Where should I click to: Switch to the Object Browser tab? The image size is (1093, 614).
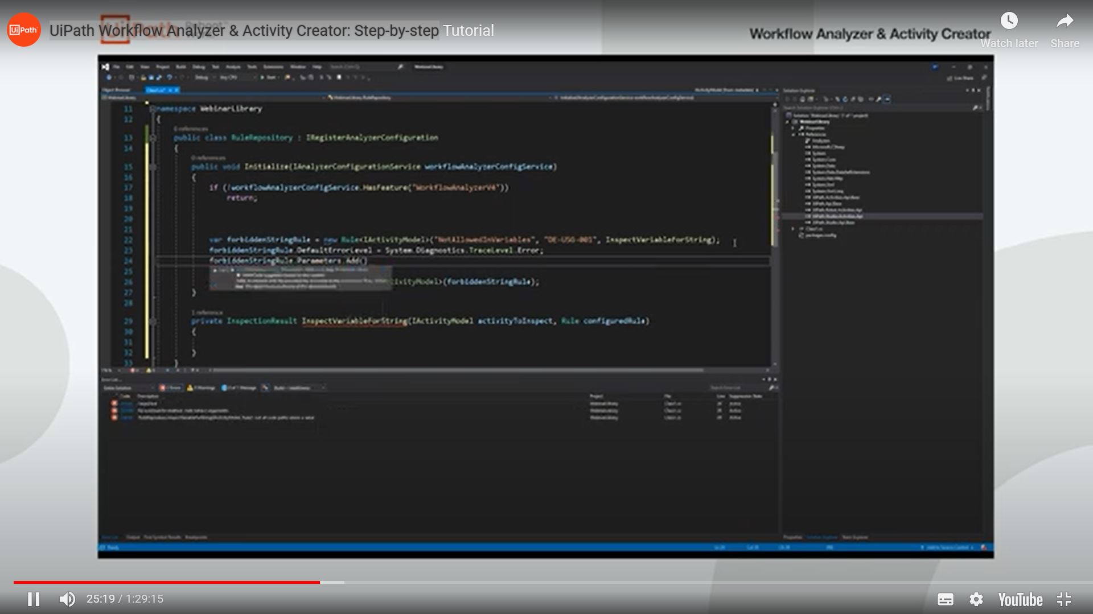(116, 90)
